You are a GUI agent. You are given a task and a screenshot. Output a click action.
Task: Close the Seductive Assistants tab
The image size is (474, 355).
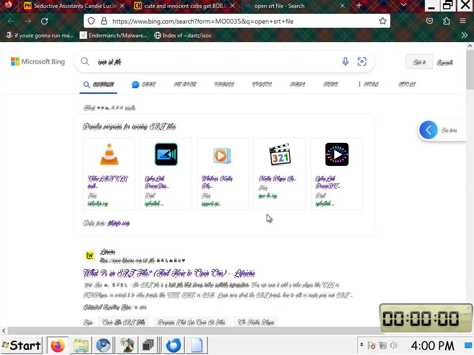coord(122,6)
